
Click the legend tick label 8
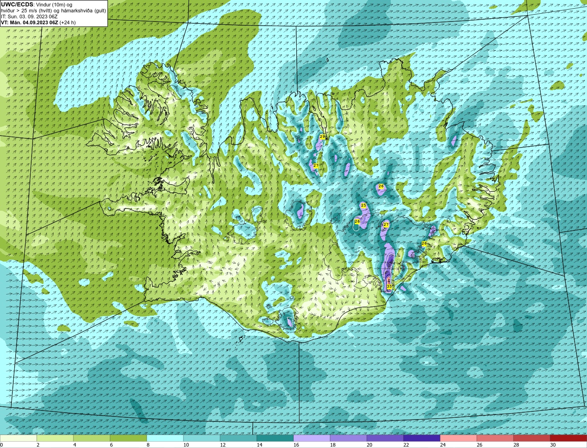click(148, 445)
